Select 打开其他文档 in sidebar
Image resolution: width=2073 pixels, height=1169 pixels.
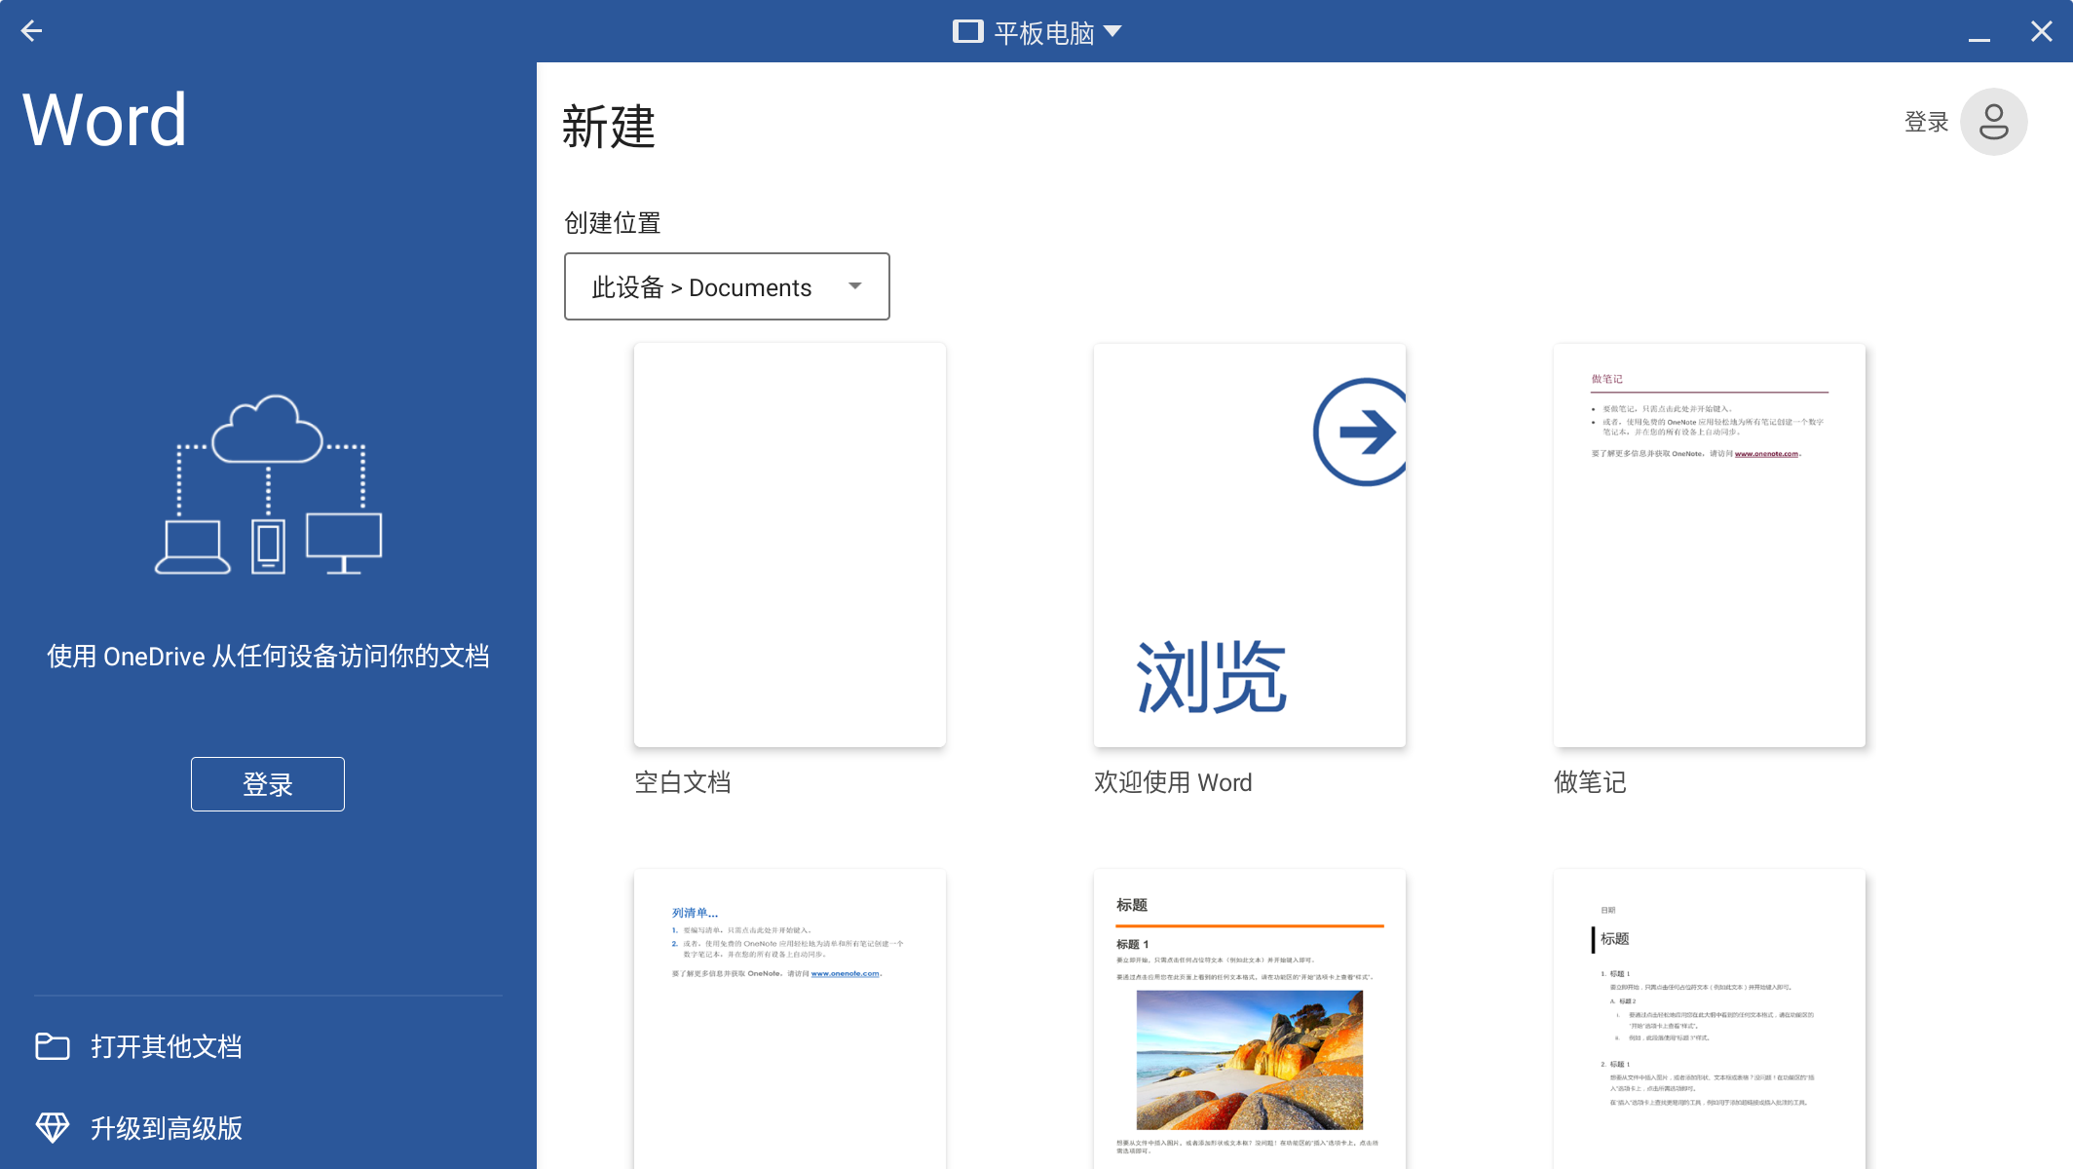(167, 1046)
